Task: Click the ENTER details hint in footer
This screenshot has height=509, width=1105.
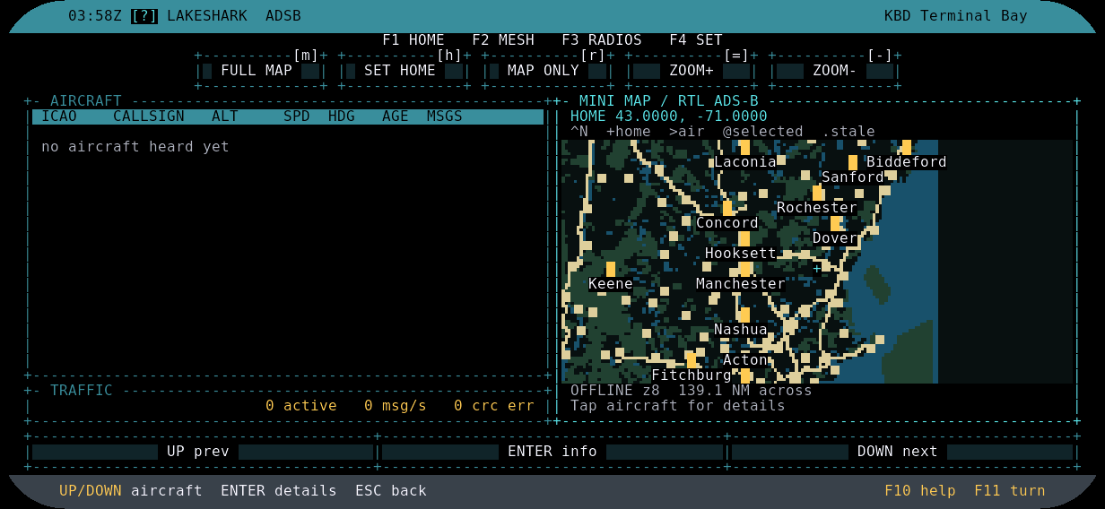Action: point(279,490)
